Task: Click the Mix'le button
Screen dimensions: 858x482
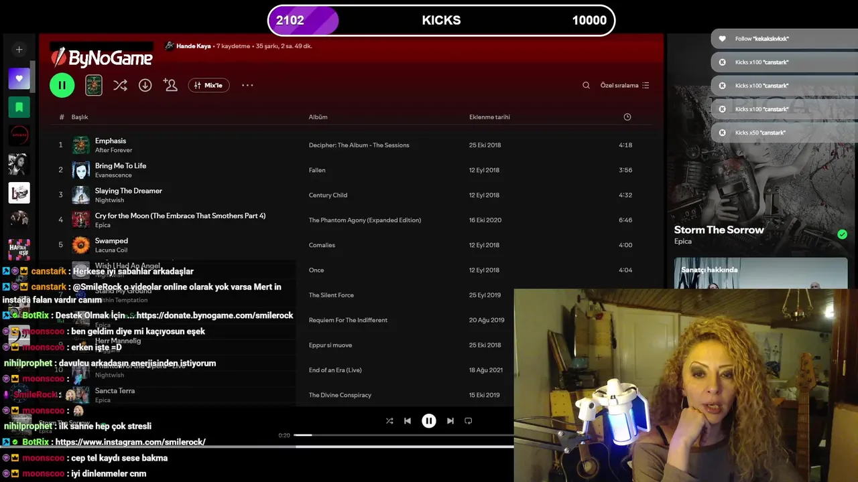Action: click(x=209, y=85)
